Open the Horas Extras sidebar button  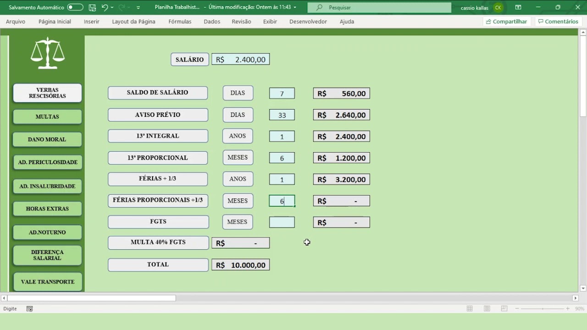(47, 209)
